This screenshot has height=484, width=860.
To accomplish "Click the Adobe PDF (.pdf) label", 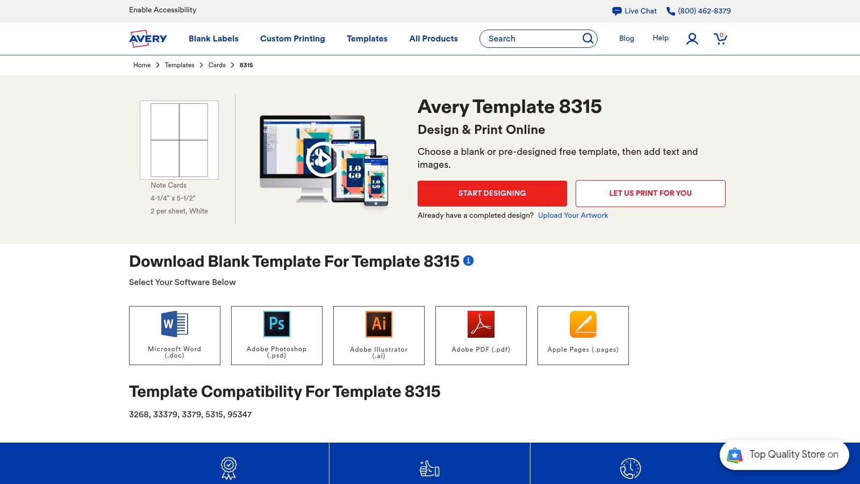I will [x=481, y=350].
